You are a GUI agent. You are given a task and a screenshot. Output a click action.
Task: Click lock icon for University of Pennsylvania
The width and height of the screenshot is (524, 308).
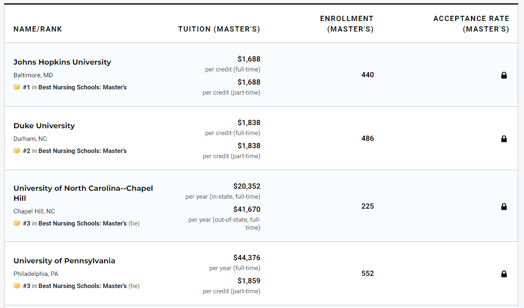(504, 274)
